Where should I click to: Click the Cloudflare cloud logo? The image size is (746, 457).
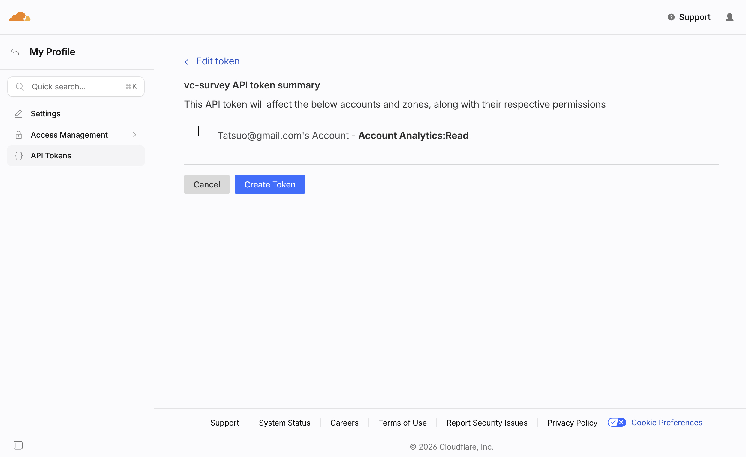[20, 16]
